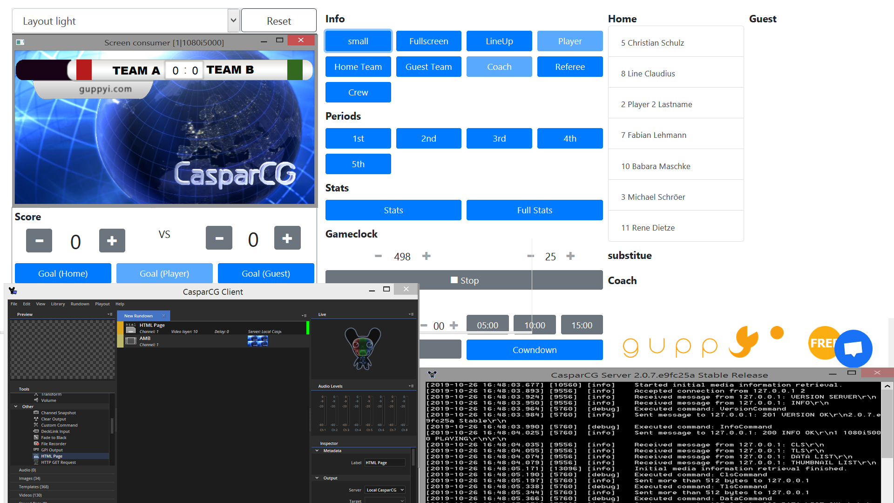This screenshot has width=894, height=503.
Task: Open Rundown menu in CasparCG Client
Action: tap(80, 304)
